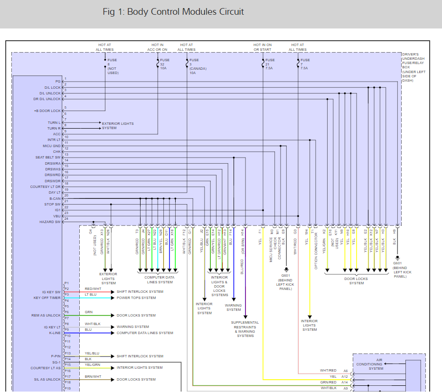Image resolution: width=442 pixels, height=392 pixels.
Task: Select the 'FUSE 3 (CANADA) 10A' label
Action: (198, 66)
